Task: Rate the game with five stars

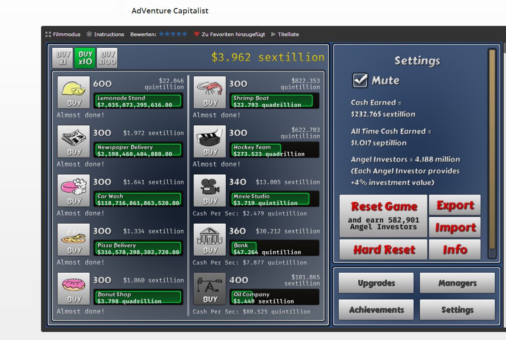Action: coord(184,34)
